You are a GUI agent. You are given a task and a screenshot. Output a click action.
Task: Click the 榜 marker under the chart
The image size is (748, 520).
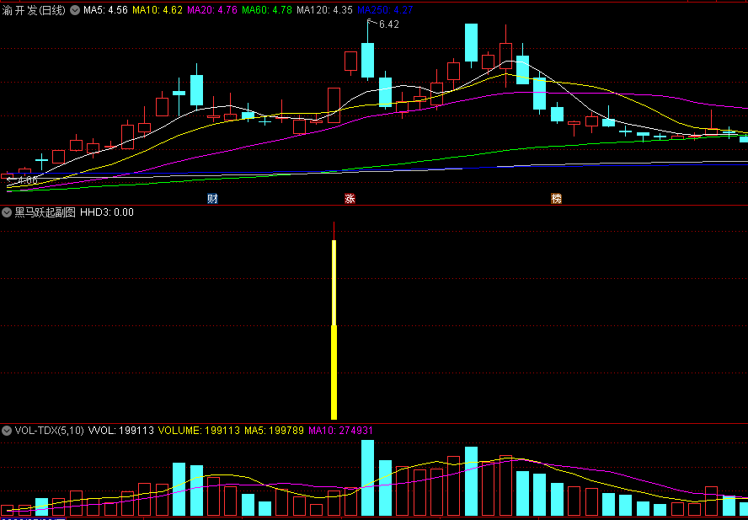[x=556, y=199]
